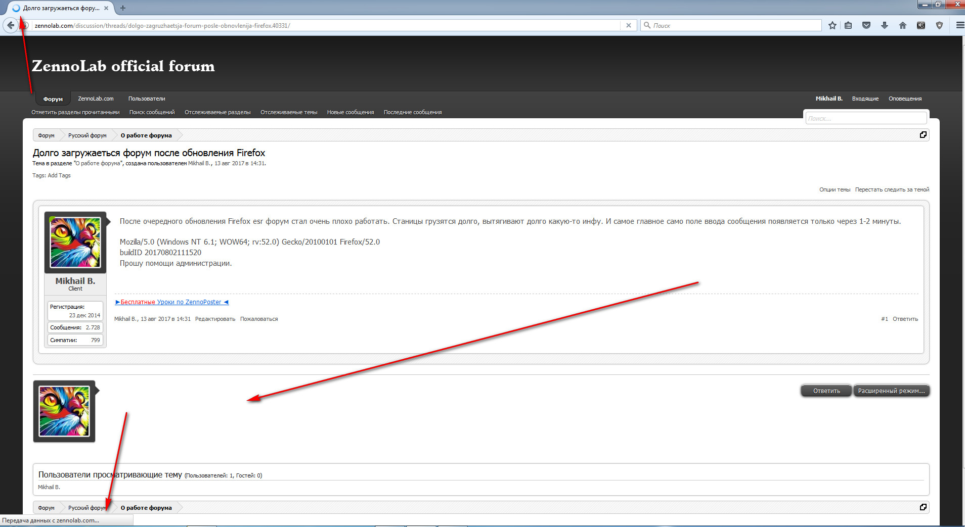The image size is (965, 527).
Task: Click Симпатии count 799
Action: click(96, 340)
